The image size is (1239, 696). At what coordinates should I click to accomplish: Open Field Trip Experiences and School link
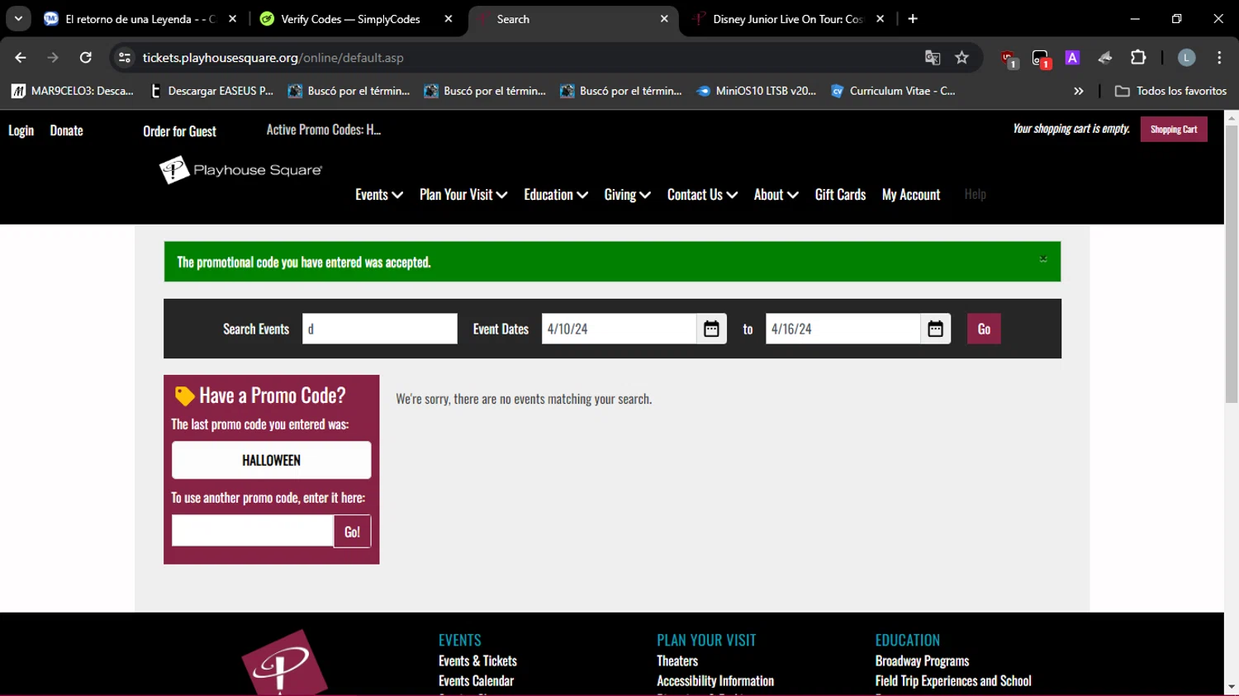tap(953, 681)
